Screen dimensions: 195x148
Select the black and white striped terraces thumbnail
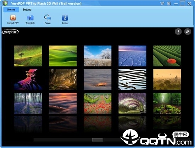point(132,79)
